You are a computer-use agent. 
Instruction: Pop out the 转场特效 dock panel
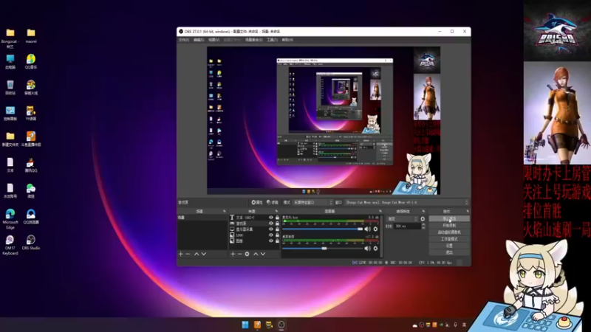423,211
